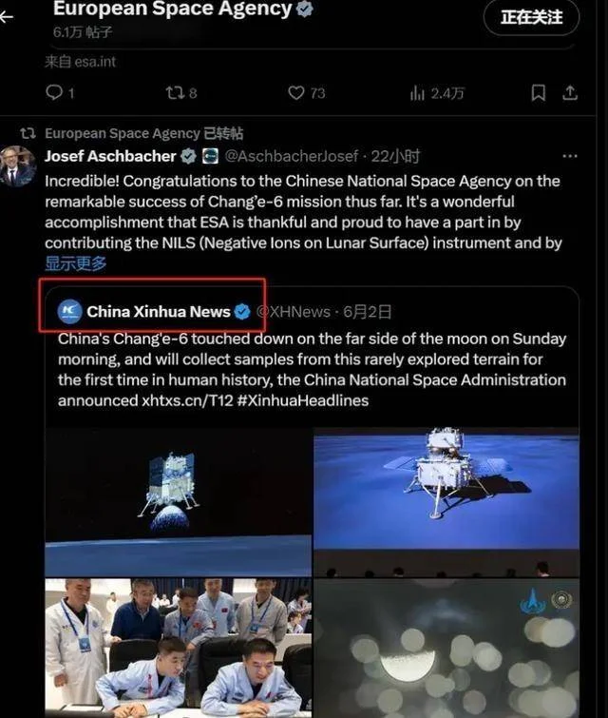The height and width of the screenshot is (718, 608).
Task: View the control room staff photo
Action: coord(178,648)
